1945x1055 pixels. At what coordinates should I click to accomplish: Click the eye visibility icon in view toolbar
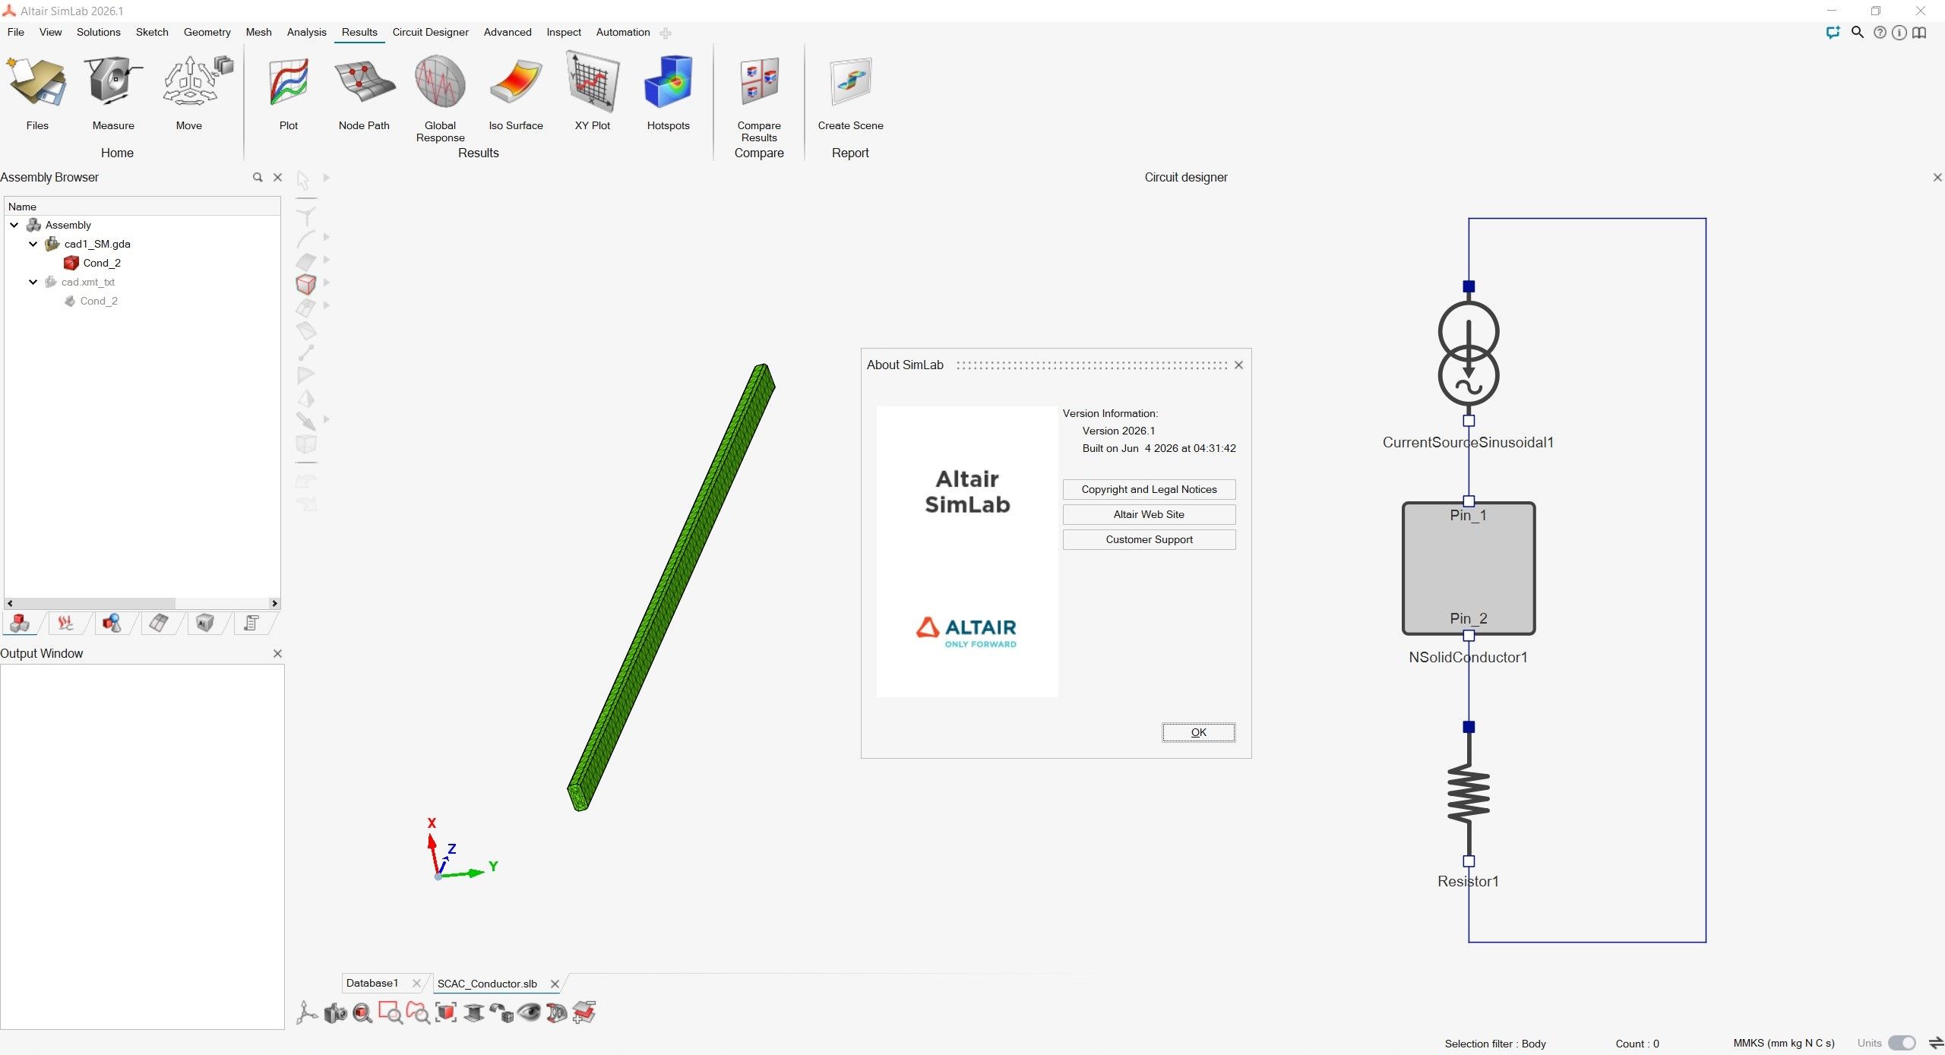(x=529, y=1012)
